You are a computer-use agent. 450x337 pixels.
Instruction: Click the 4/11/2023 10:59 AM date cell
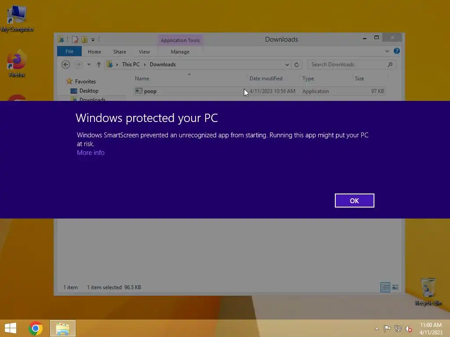pos(272,91)
